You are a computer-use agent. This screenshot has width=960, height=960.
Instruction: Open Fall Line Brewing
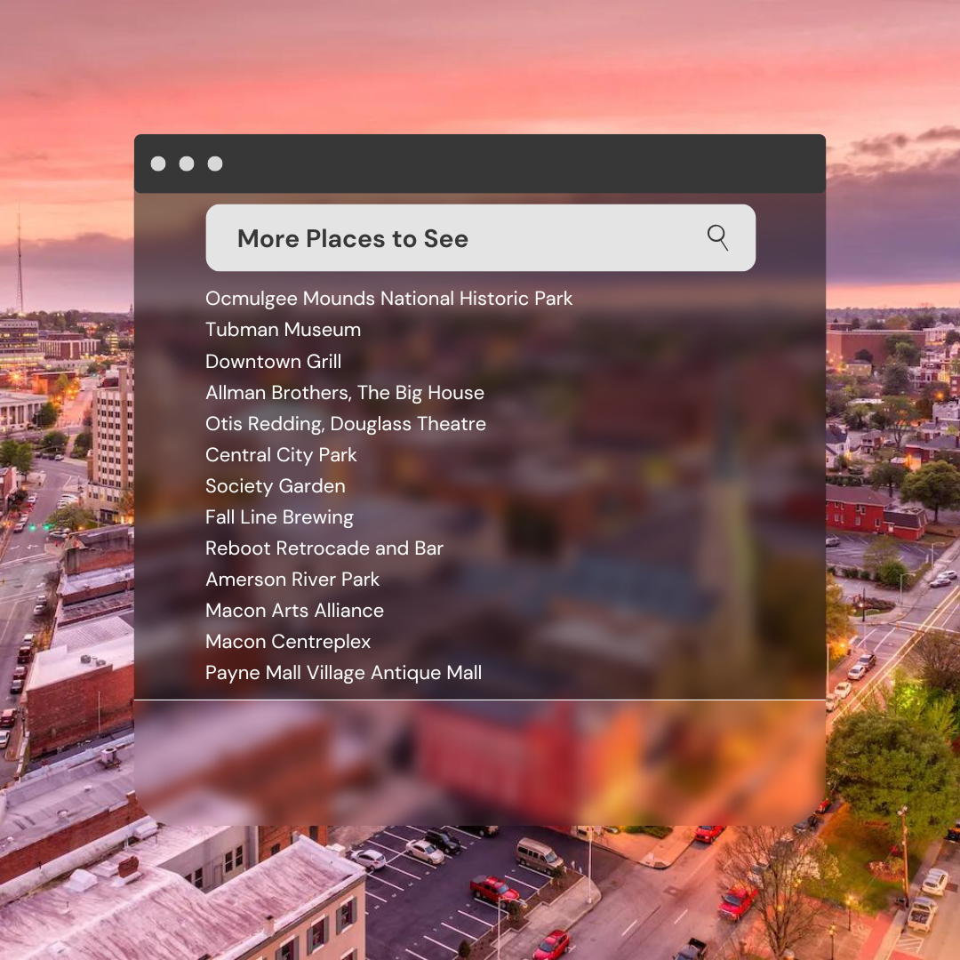tap(279, 517)
